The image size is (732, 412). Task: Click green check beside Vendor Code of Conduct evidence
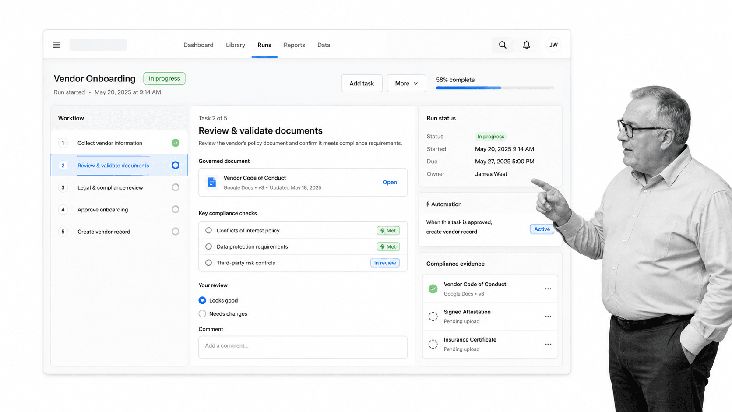tap(433, 289)
